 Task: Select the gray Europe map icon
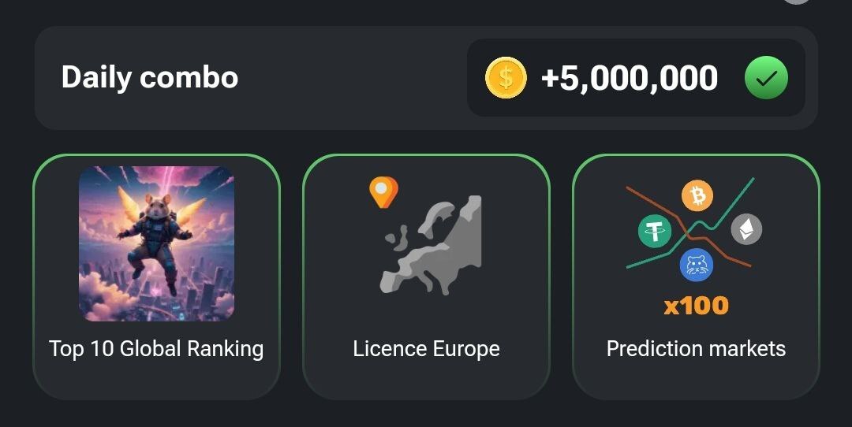coord(434,246)
